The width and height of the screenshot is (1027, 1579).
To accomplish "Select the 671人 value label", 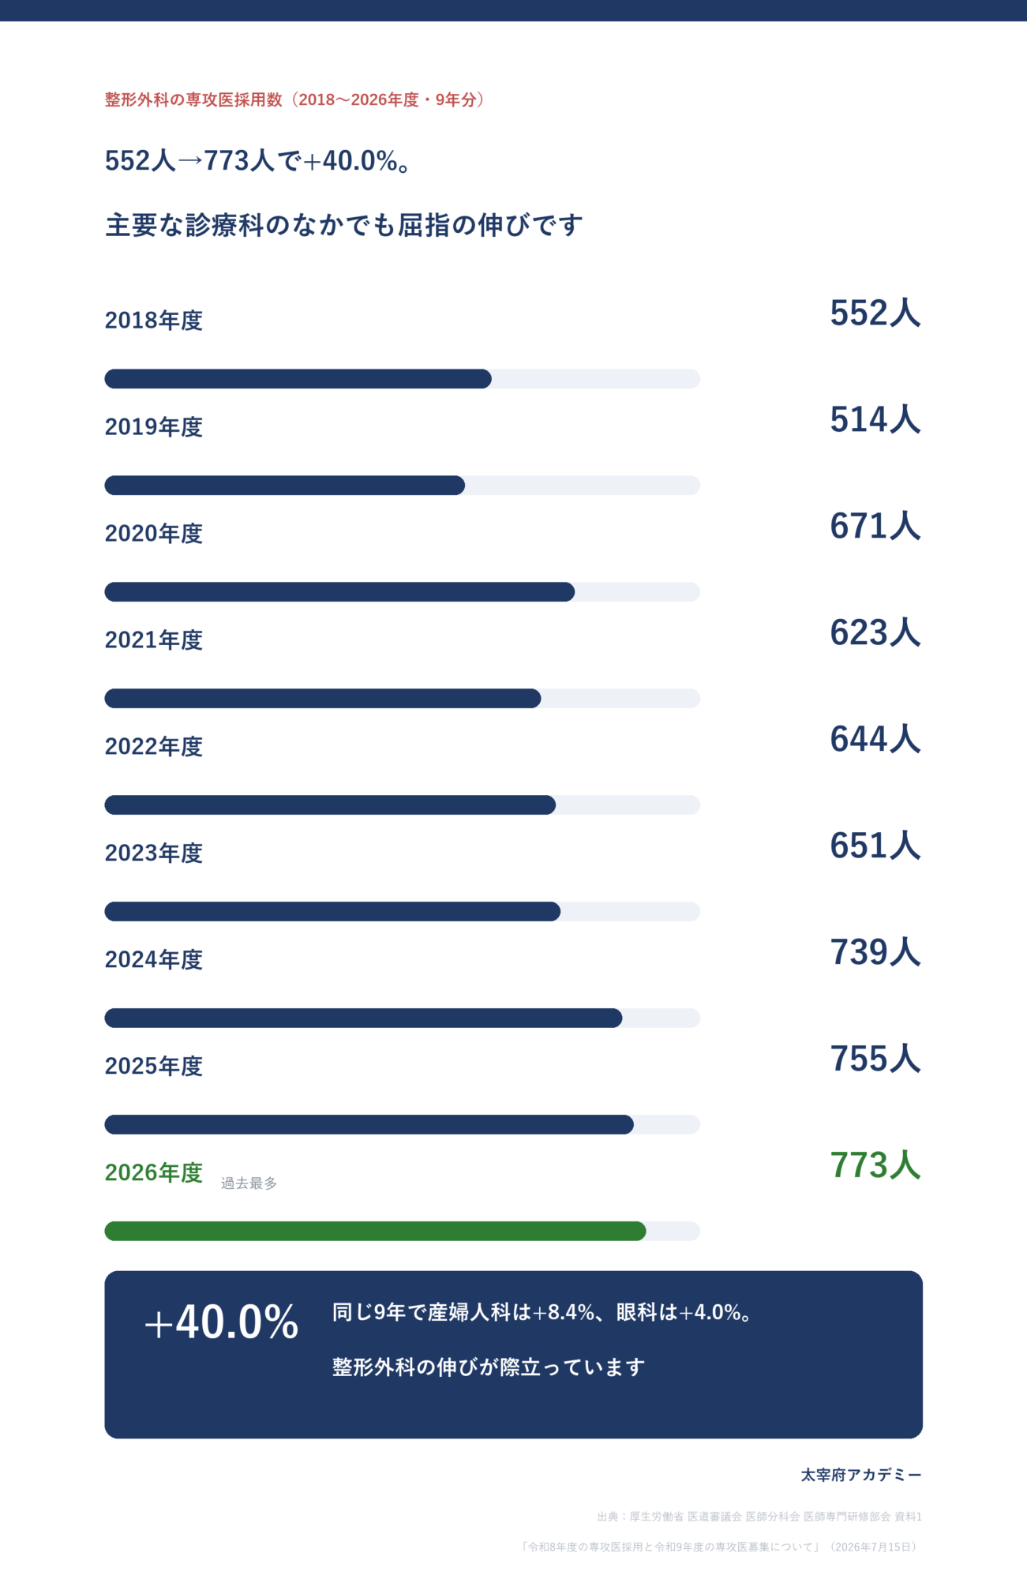I will 875,526.
